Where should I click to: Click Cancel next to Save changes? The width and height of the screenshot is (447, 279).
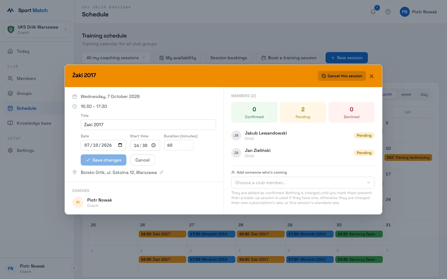tap(142, 160)
